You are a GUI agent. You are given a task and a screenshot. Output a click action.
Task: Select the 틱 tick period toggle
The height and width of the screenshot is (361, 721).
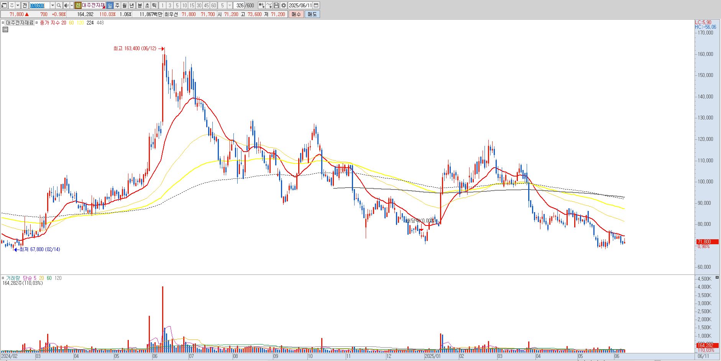coord(154,5)
